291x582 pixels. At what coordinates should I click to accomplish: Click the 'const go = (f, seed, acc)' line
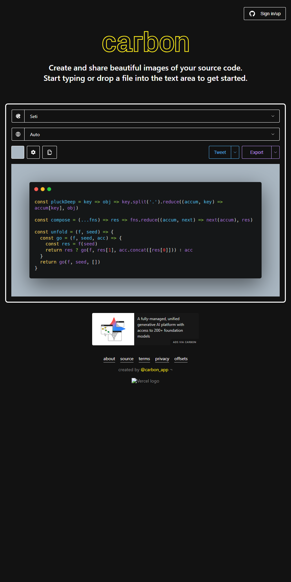point(81,238)
